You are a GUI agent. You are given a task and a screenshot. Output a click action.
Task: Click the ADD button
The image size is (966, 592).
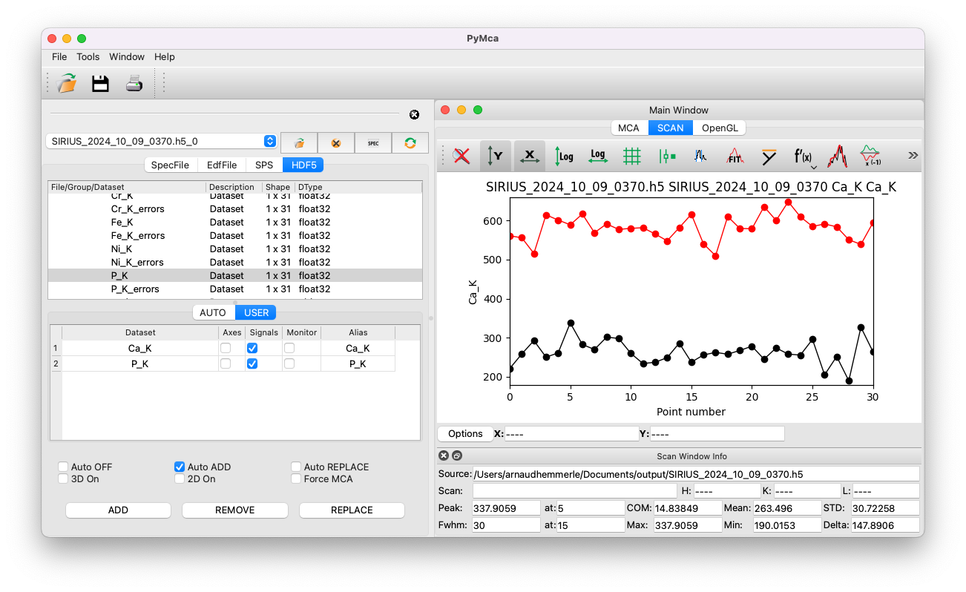(x=118, y=510)
